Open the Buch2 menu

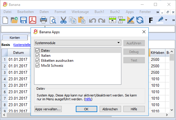pos(115,12)
